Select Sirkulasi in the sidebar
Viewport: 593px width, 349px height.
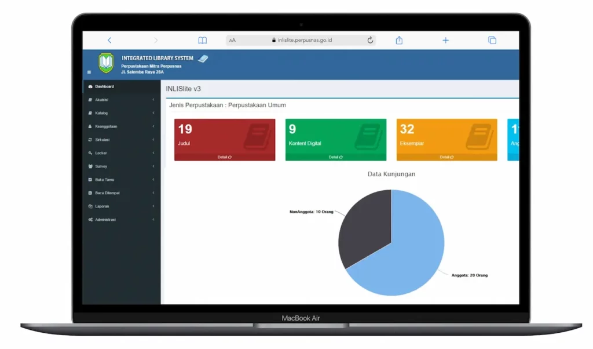click(x=103, y=140)
